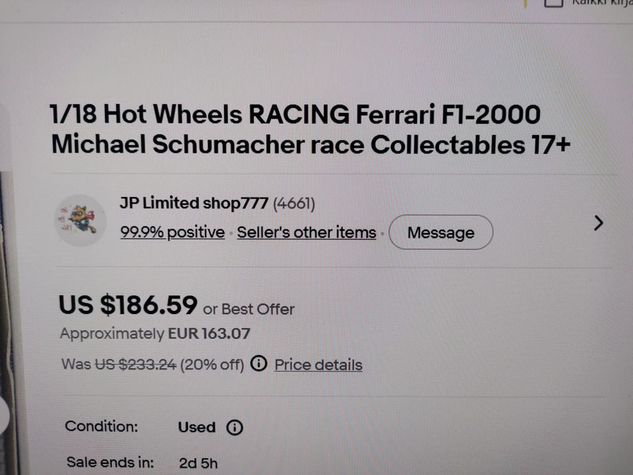
Task: Open the 99.9% positive feedback link
Action: [x=172, y=232]
